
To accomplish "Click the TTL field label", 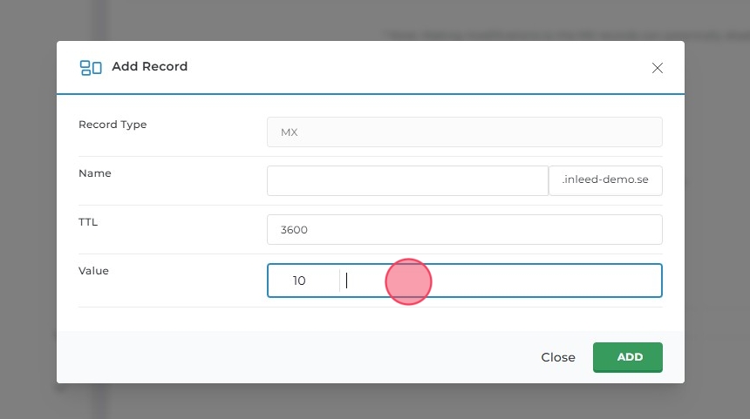I will tap(88, 222).
